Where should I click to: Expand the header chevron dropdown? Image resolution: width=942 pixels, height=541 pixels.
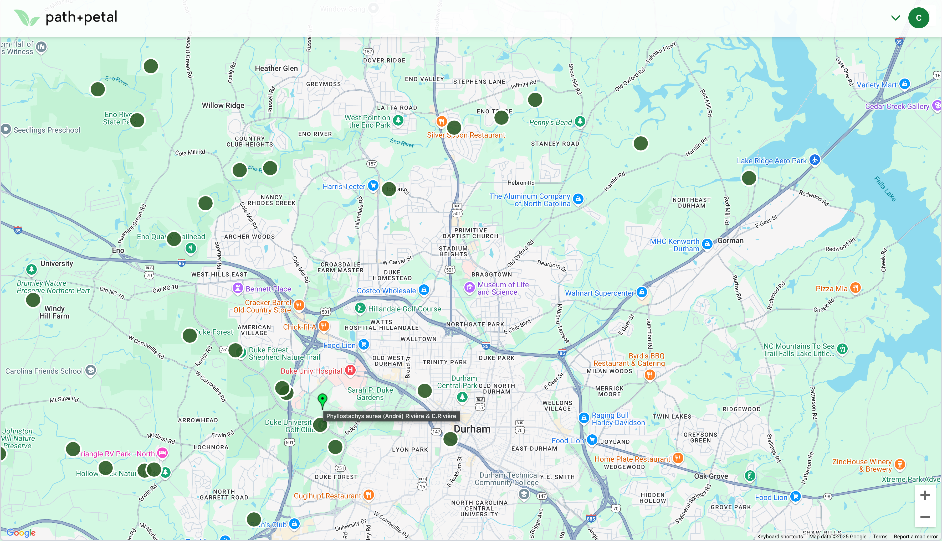pyautogui.click(x=895, y=18)
